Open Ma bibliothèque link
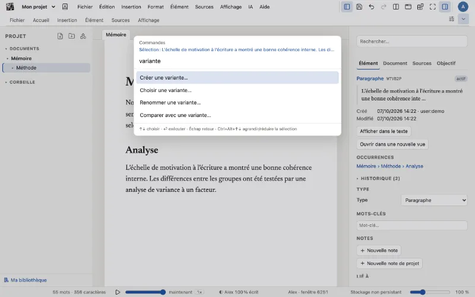 26,280
